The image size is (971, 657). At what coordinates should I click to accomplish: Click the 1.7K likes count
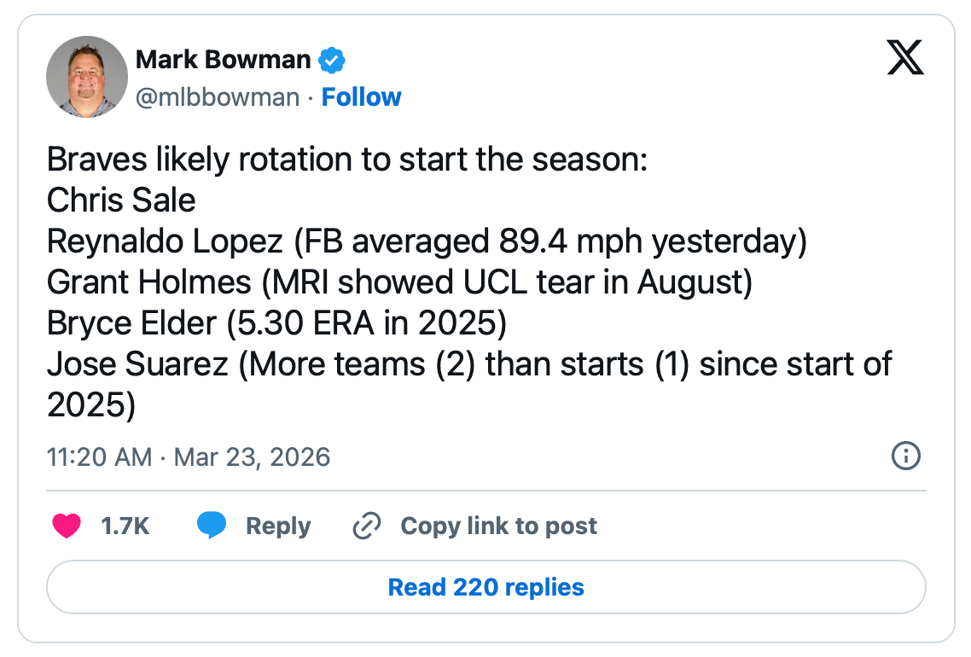(125, 526)
